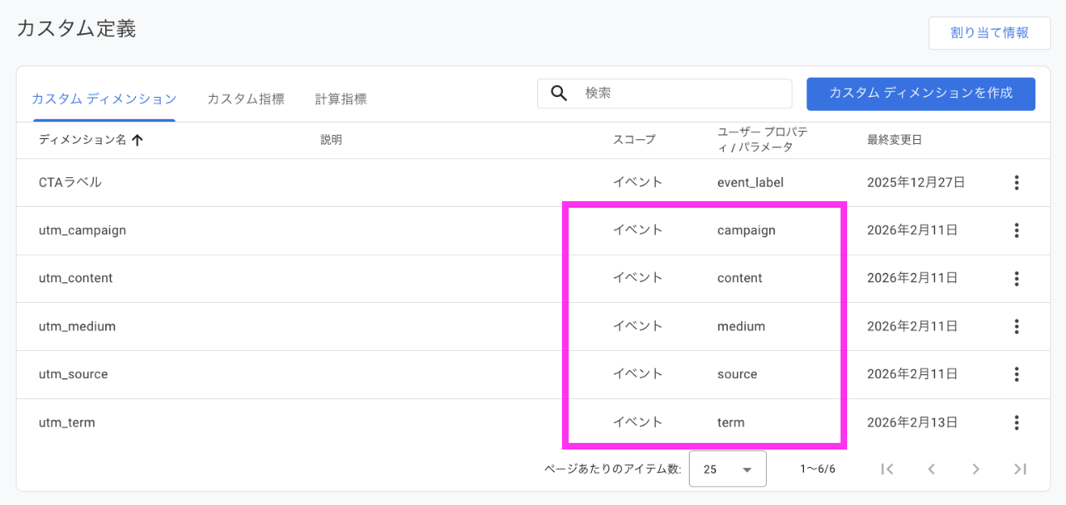Open the three-dot menu for utm_term
Image resolution: width=1066 pixels, height=505 pixels.
1016,422
